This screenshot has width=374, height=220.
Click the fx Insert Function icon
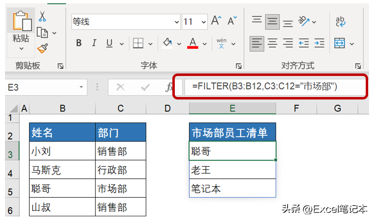(x=169, y=87)
